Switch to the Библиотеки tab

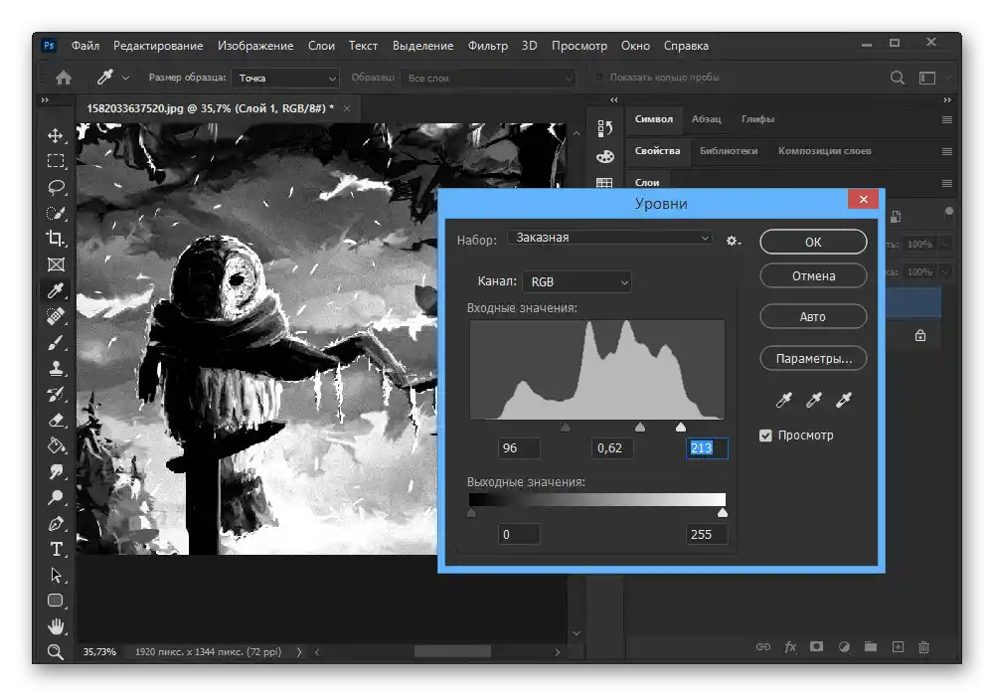point(729,151)
